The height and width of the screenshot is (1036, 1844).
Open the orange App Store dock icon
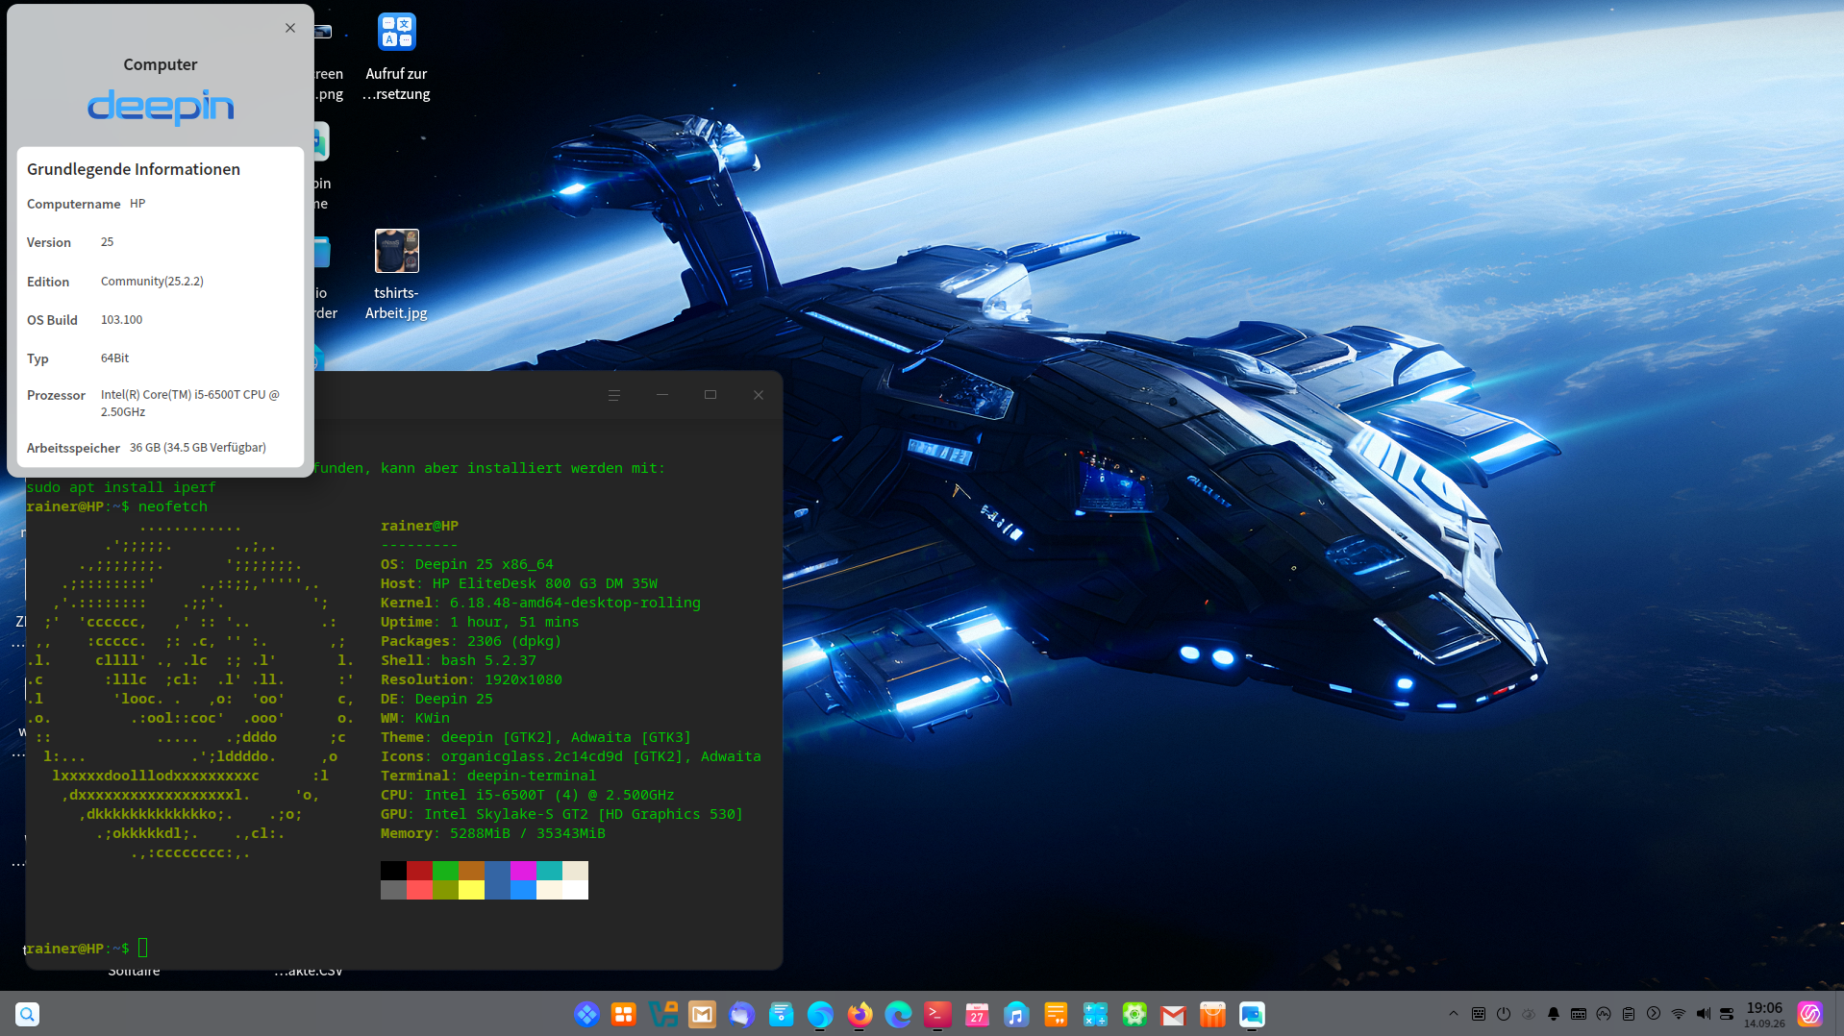pyautogui.click(x=1212, y=1014)
